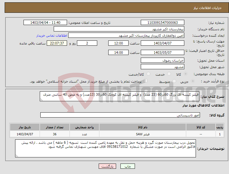Click the فیلتر SAW item cell
Image resolution: width=229 pixels, height=174 pixels.
[x=143, y=134]
